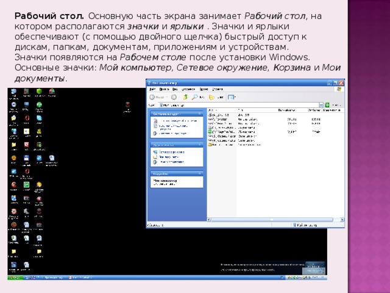
Task: Click the Forward arrow toolbar button
Action: coord(174,97)
